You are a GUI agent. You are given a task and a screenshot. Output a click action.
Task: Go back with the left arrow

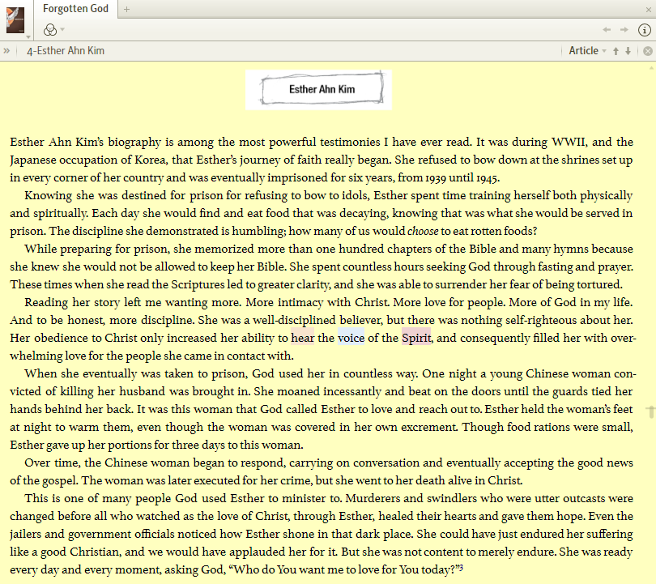point(607,30)
